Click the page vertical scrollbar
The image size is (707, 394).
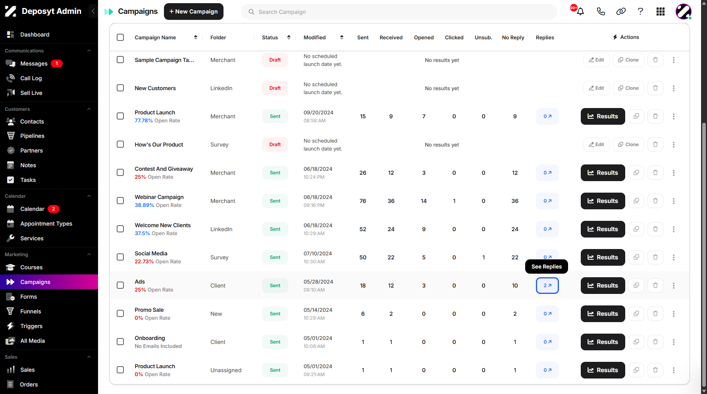(x=704, y=254)
